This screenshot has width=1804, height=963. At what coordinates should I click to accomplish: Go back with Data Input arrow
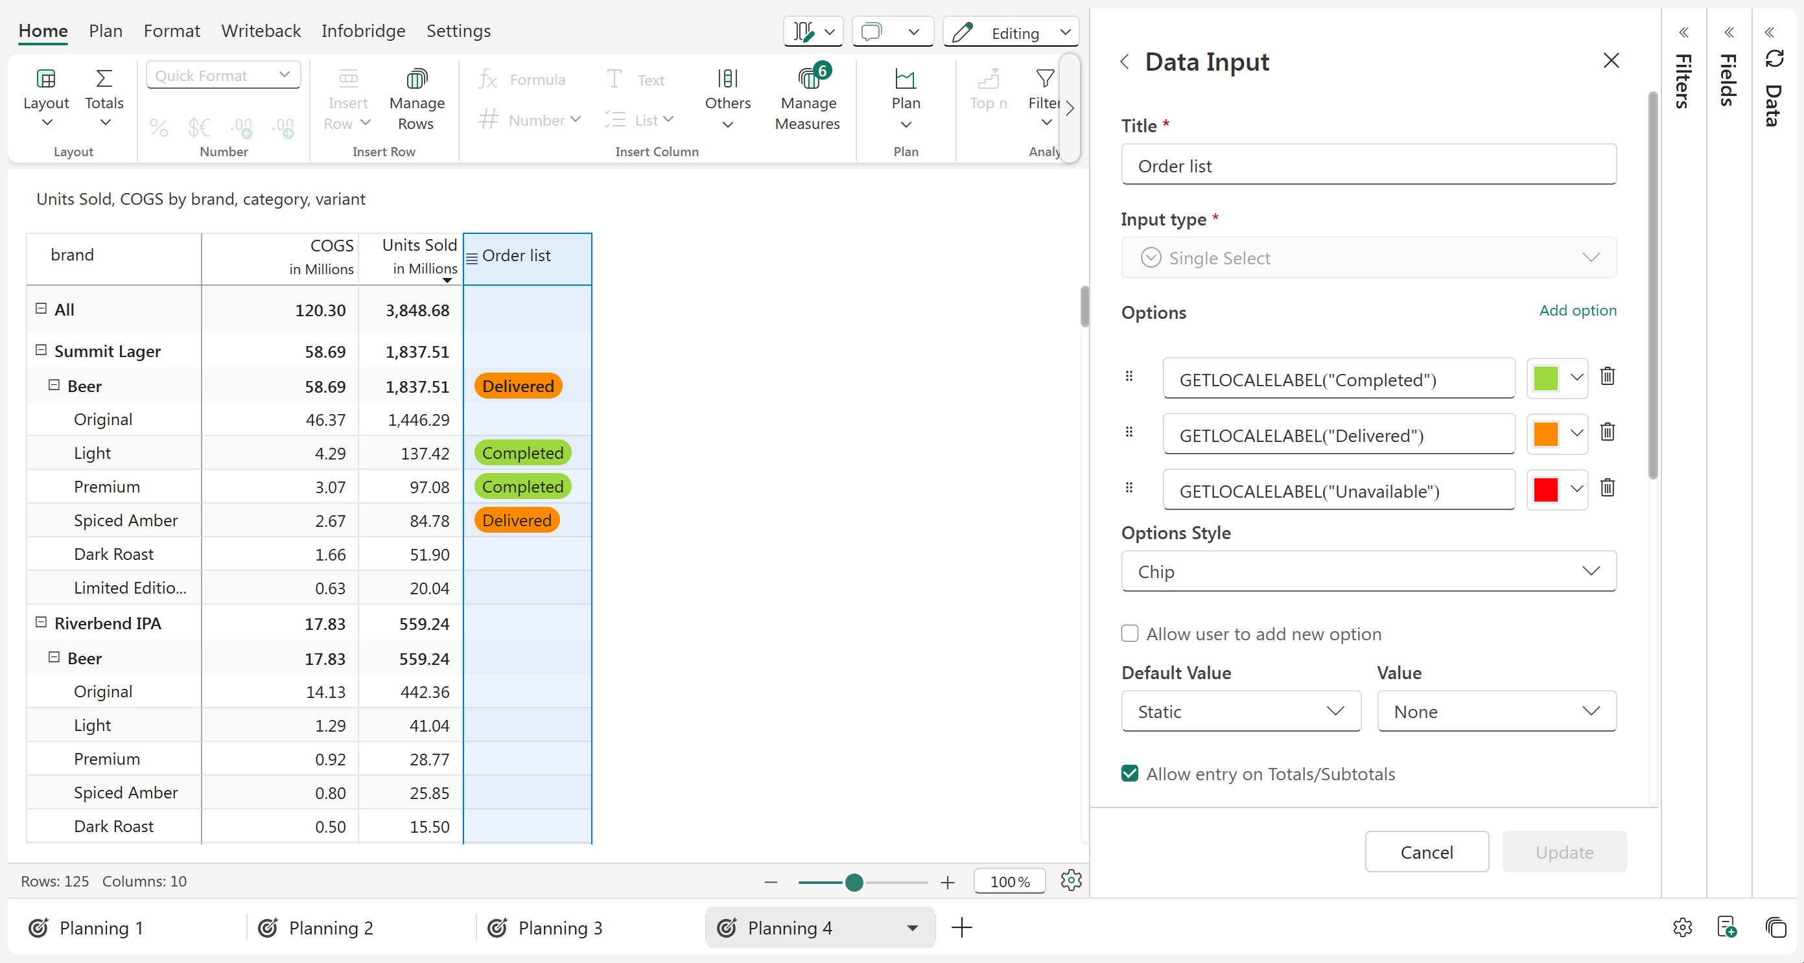[1125, 62]
